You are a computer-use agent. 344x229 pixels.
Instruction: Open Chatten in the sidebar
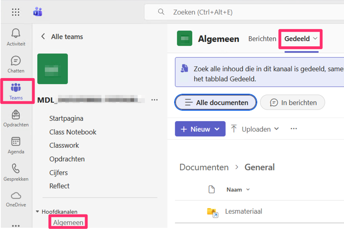(x=16, y=61)
